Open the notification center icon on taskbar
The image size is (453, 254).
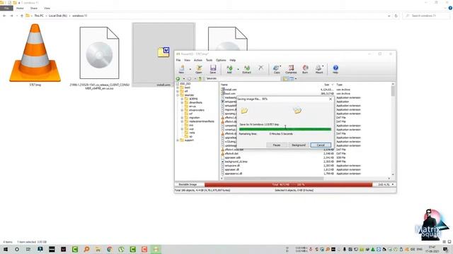point(445,249)
